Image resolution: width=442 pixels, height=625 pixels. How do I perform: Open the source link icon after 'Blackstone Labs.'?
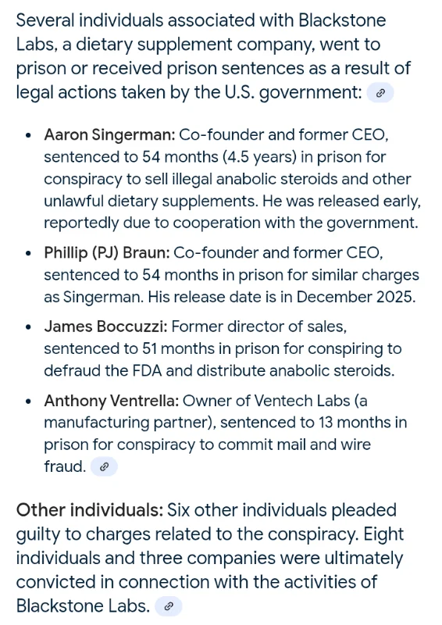(168, 606)
